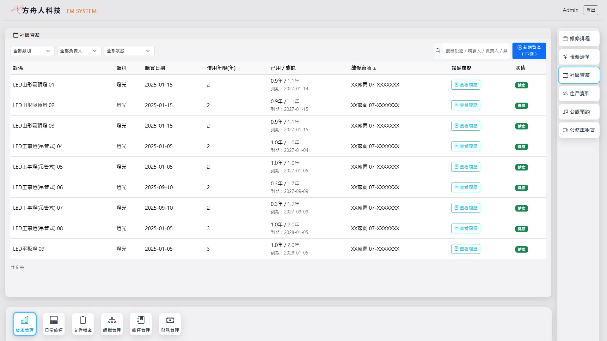
Task: Switch to 報修清單 in the sidebar
Action: (x=579, y=57)
